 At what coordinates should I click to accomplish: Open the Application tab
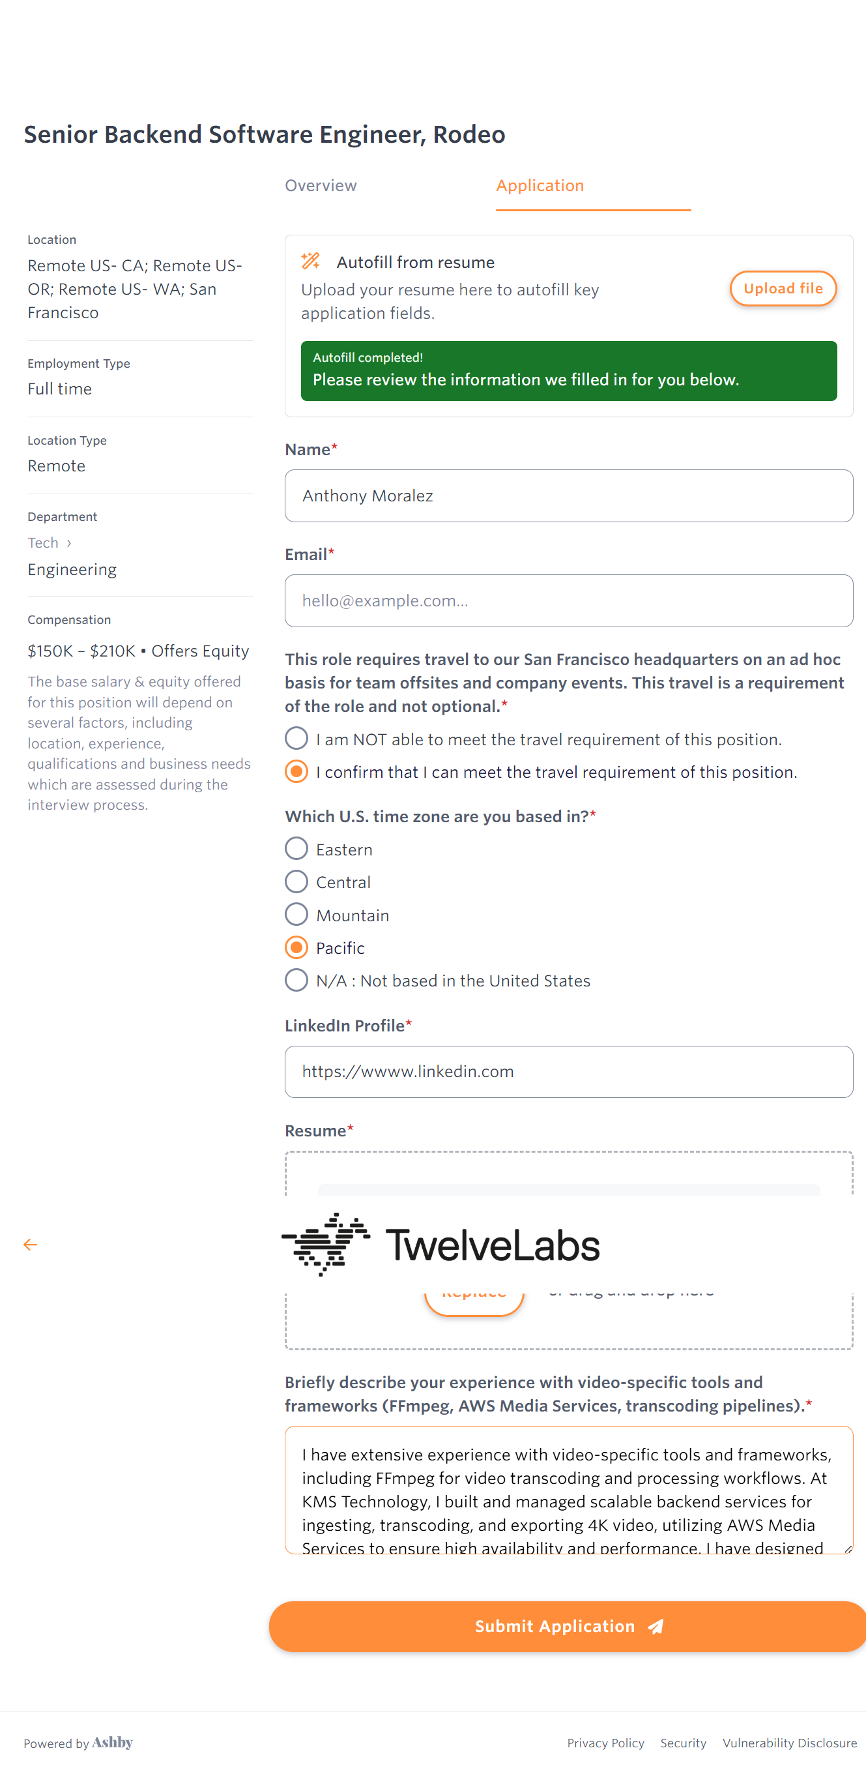pyautogui.click(x=540, y=185)
